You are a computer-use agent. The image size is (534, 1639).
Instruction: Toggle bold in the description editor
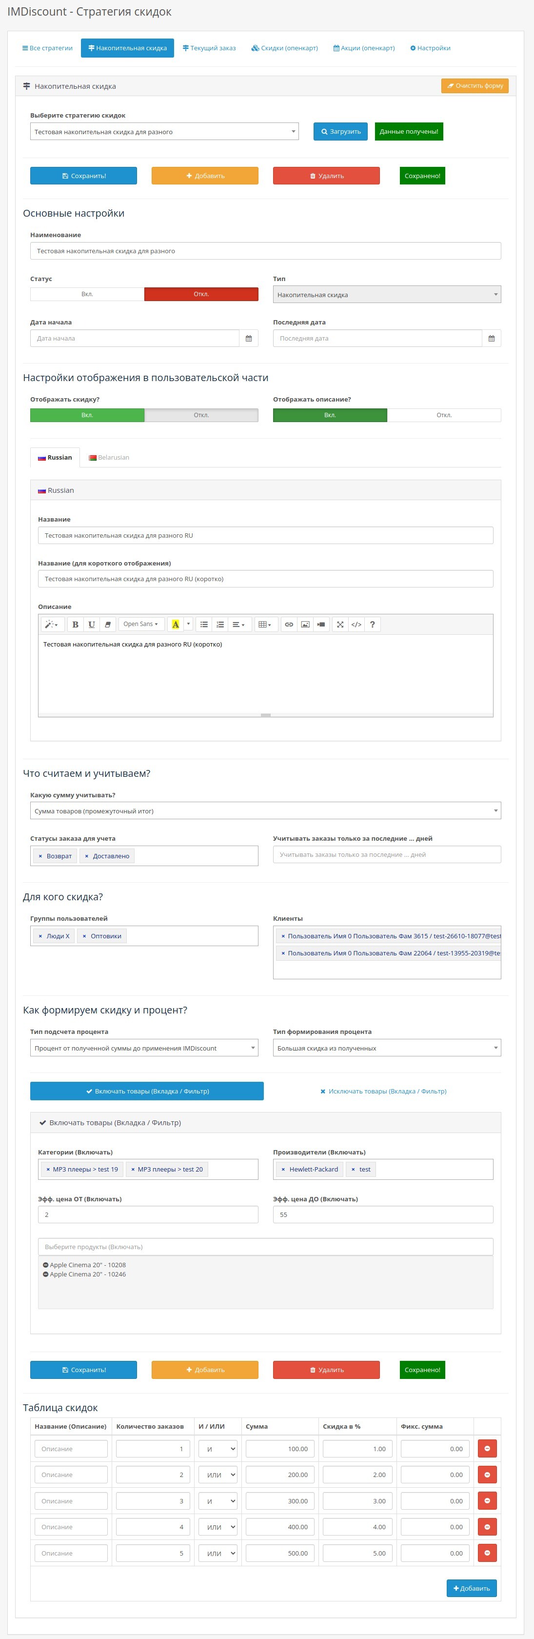point(75,624)
